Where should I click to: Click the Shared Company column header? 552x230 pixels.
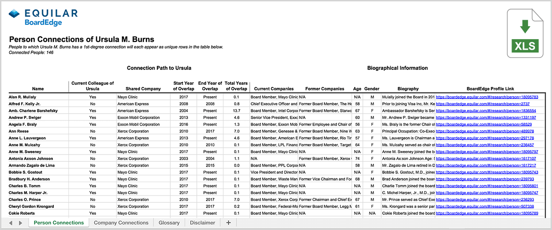[x=143, y=89]
